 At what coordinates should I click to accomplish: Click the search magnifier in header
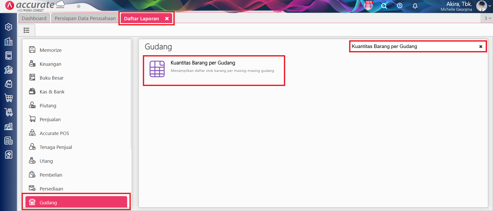384,6
